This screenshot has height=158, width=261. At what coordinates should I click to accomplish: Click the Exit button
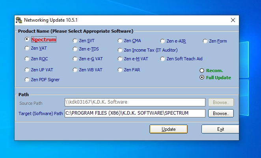(x=220, y=129)
